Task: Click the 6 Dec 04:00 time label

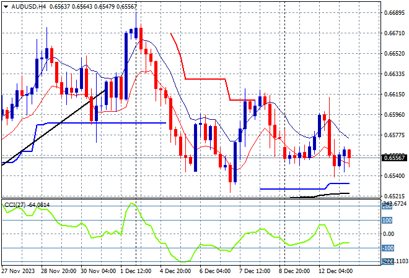Action: (x=216, y=271)
